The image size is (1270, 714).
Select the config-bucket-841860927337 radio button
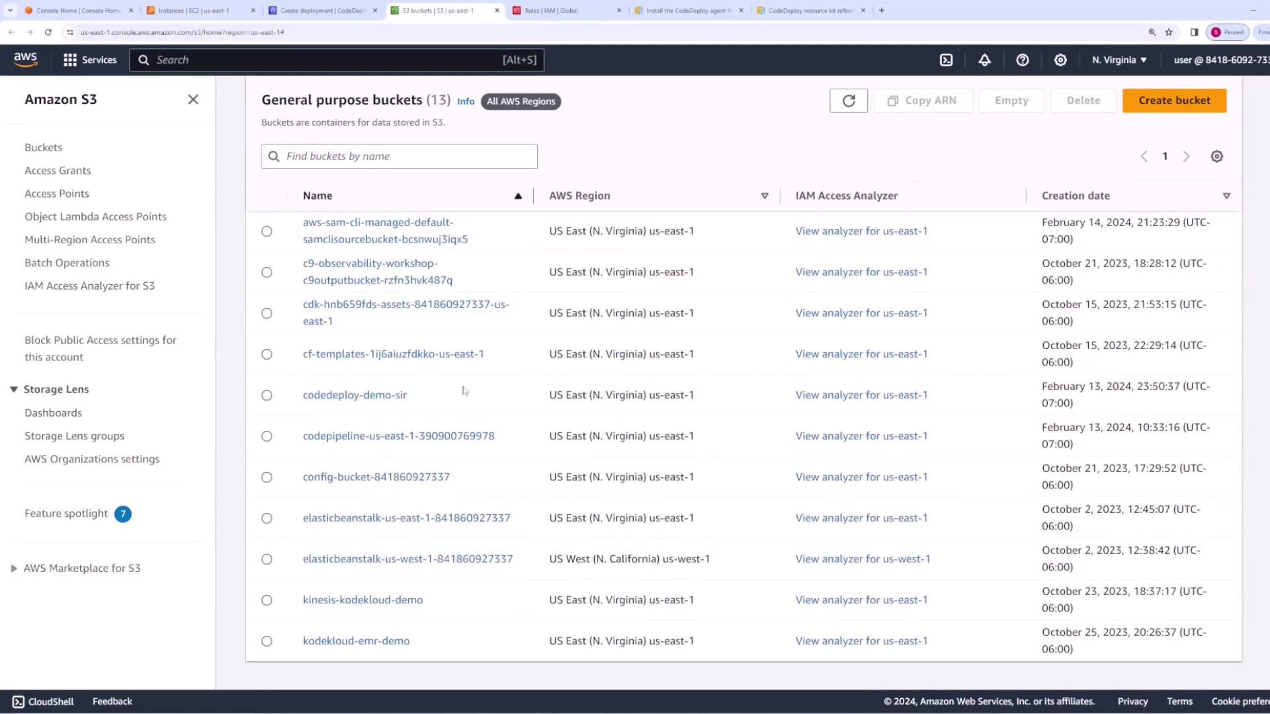tap(267, 477)
